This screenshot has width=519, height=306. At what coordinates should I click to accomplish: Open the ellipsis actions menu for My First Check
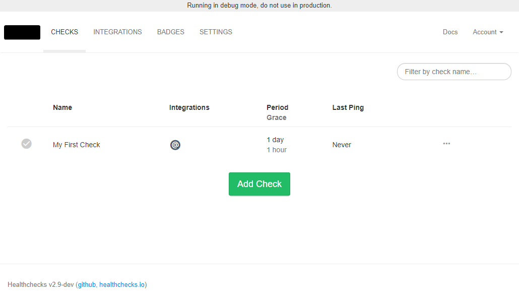pyautogui.click(x=446, y=144)
